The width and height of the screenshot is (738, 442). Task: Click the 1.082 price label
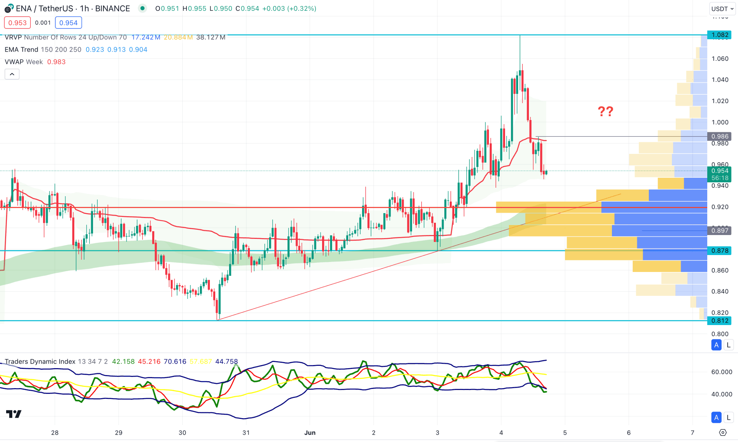[x=720, y=35]
